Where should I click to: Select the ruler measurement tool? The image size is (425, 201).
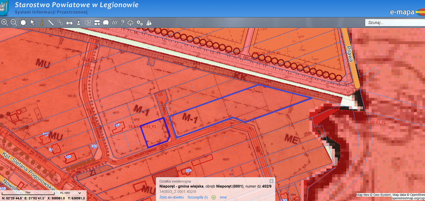coord(51,22)
